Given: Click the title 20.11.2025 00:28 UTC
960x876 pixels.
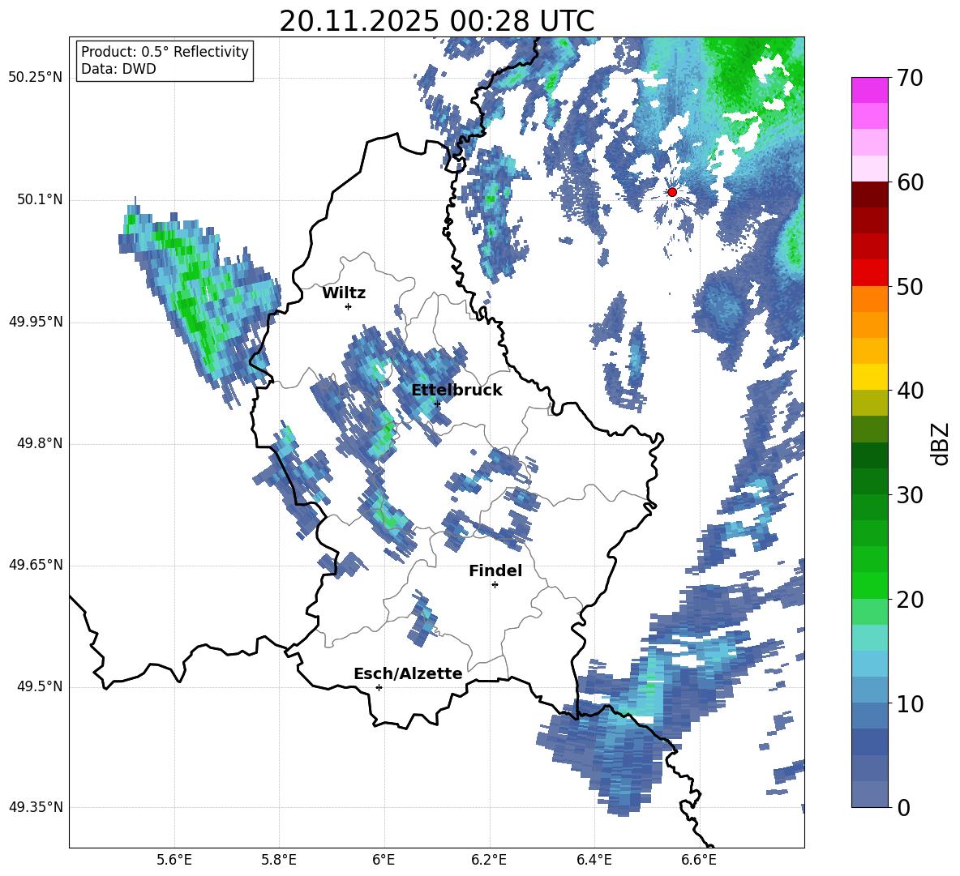Looking at the screenshot, I should [x=437, y=22].
